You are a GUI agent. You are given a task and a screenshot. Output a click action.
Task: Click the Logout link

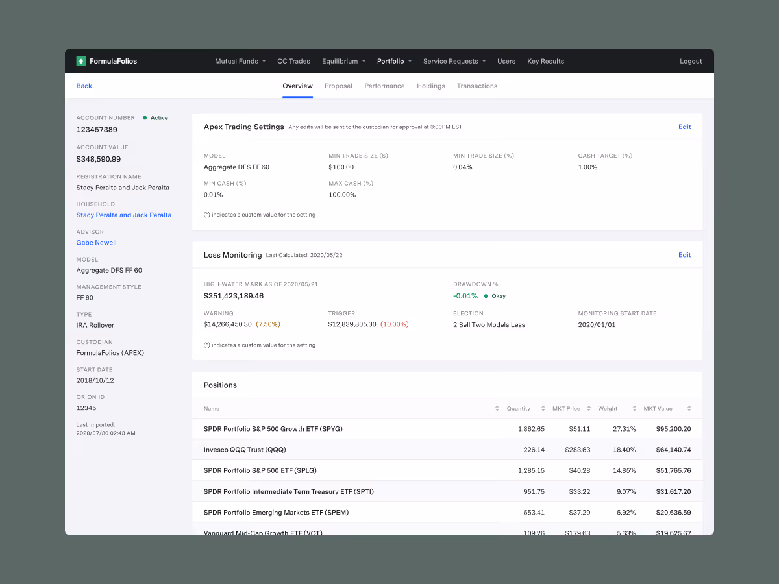[691, 61]
